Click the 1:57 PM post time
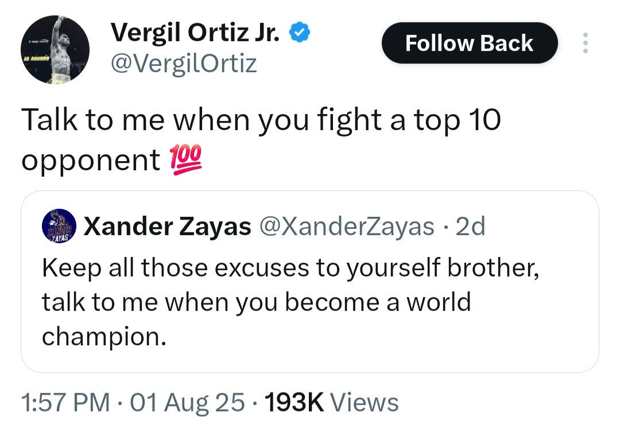Viewport: 620px width, 437px height. tap(65, 402)
